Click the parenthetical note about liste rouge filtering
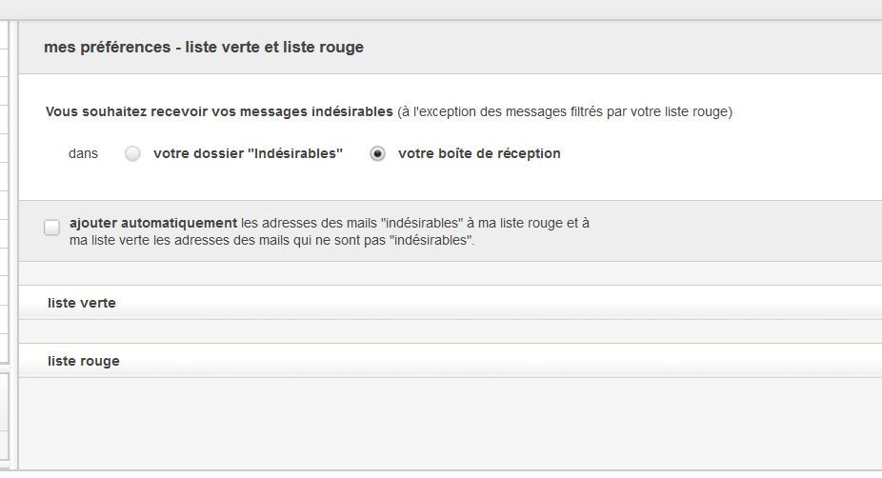 pyautogui.click(x=565, y=111)
